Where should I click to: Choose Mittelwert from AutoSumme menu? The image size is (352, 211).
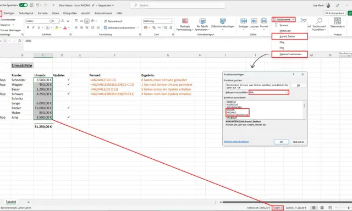pyautogui.click(x=290, y=31)
